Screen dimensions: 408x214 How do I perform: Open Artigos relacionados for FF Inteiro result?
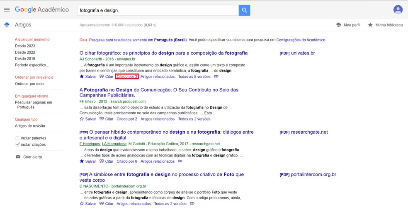point(158,119)
